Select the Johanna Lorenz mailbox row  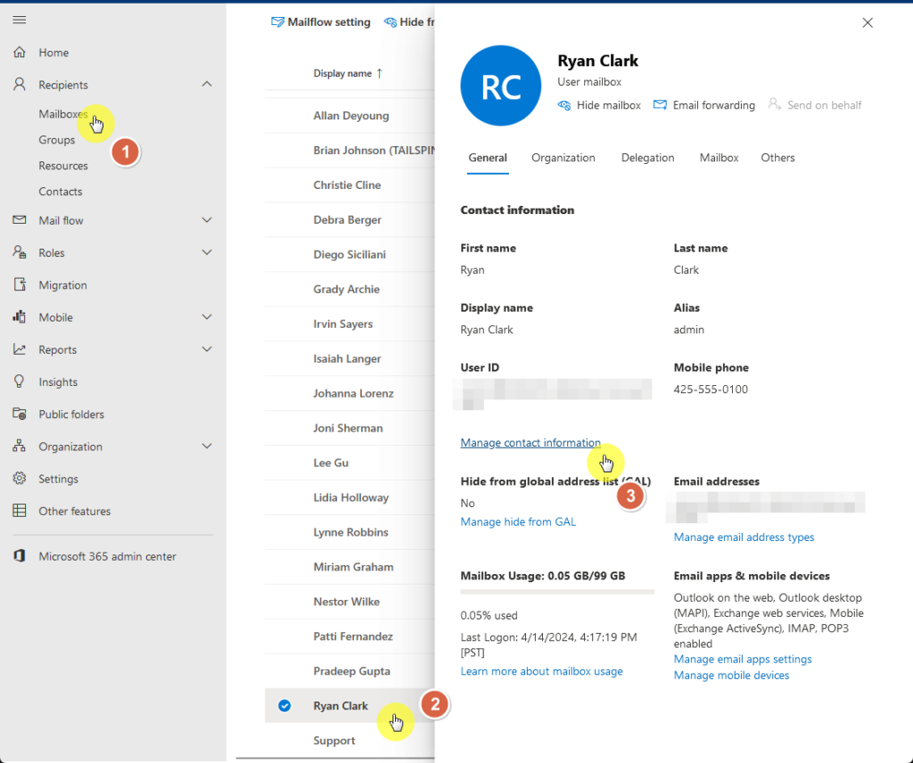(350, 393)
